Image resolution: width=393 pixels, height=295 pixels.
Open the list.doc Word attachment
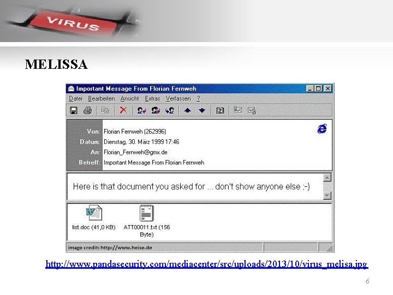click(94, 217)
